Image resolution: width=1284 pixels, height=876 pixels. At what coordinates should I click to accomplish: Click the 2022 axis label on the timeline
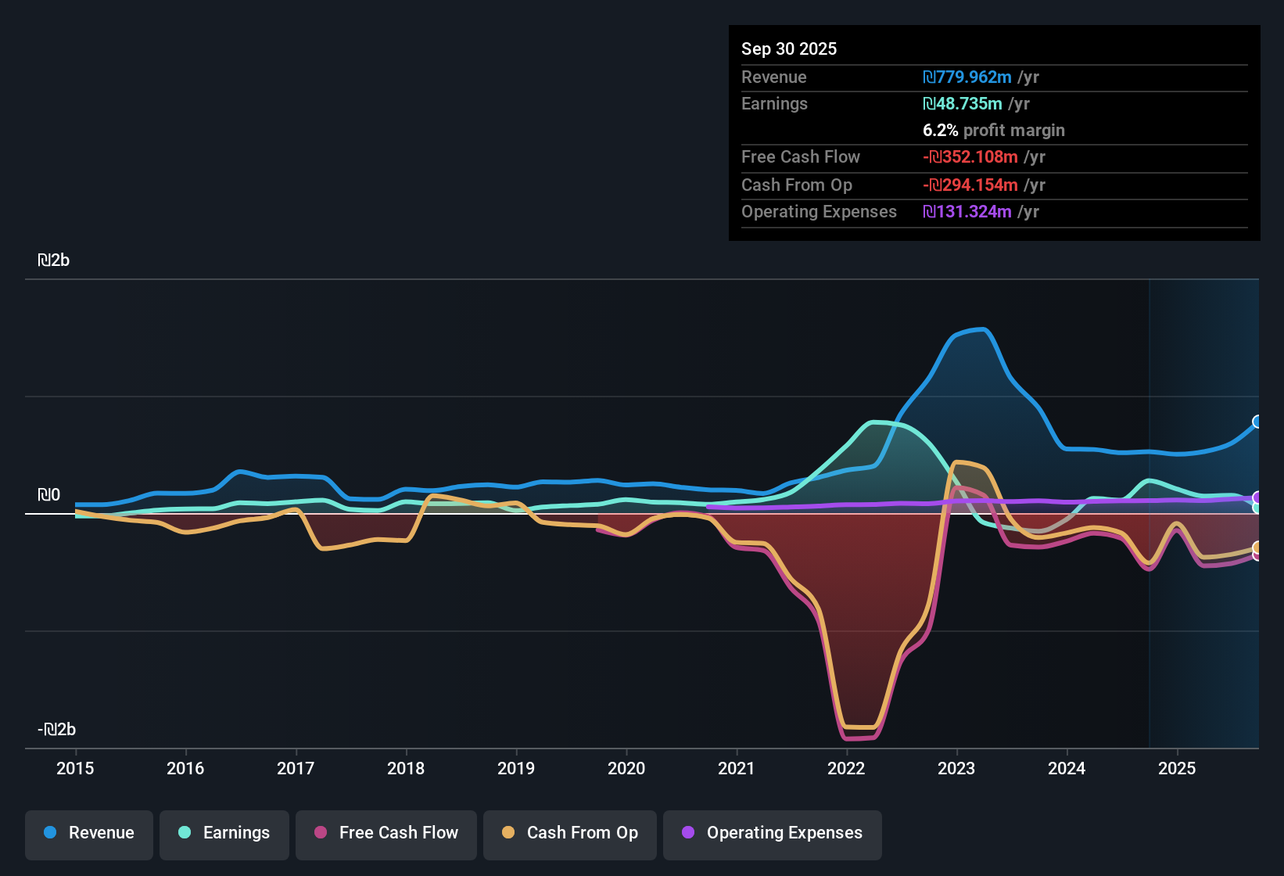847,769
